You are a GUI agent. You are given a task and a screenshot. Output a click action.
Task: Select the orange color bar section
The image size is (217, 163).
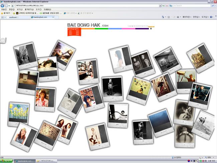click(88, 29)
